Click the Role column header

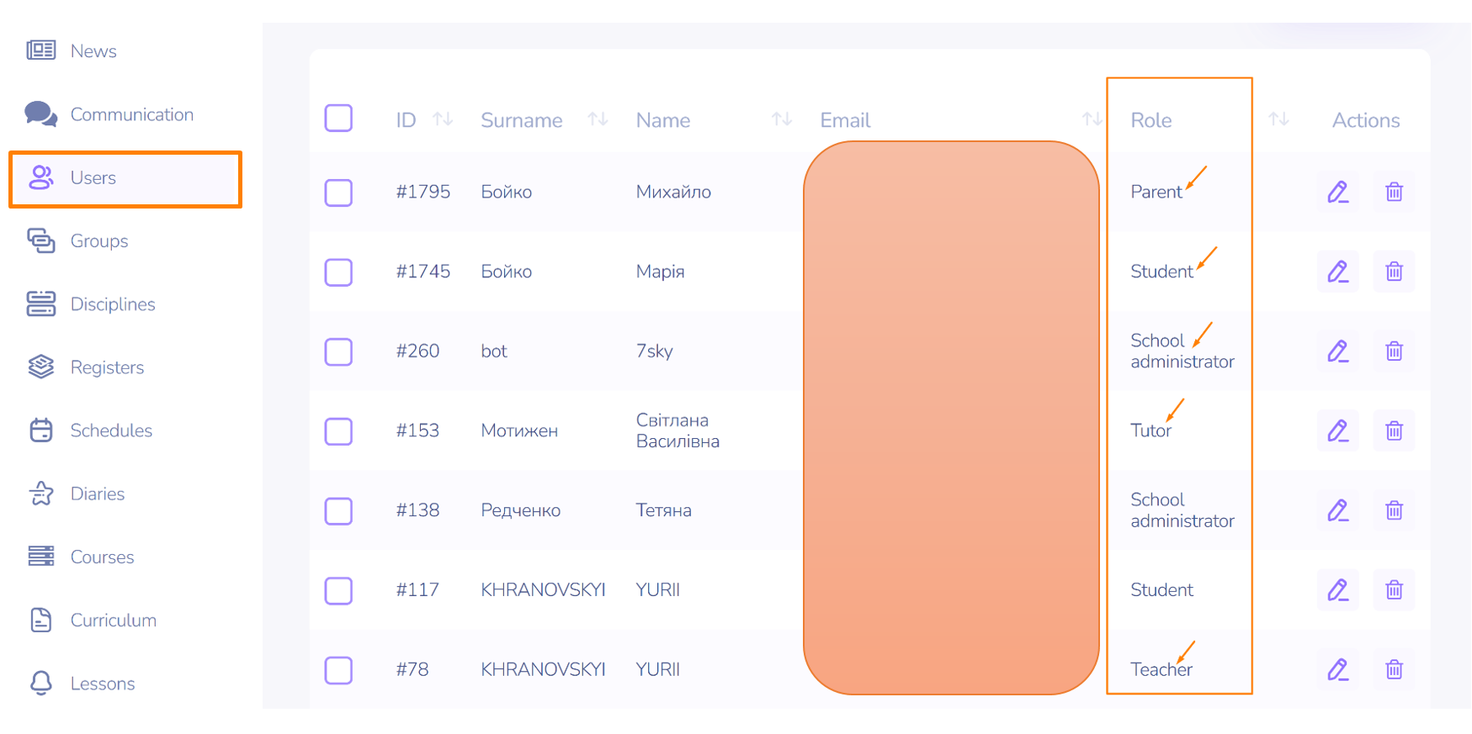click(x=1150, y=120)
